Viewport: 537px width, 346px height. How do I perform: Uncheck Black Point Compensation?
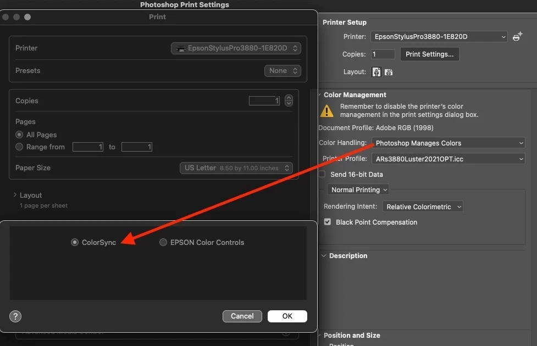(328, 222)
